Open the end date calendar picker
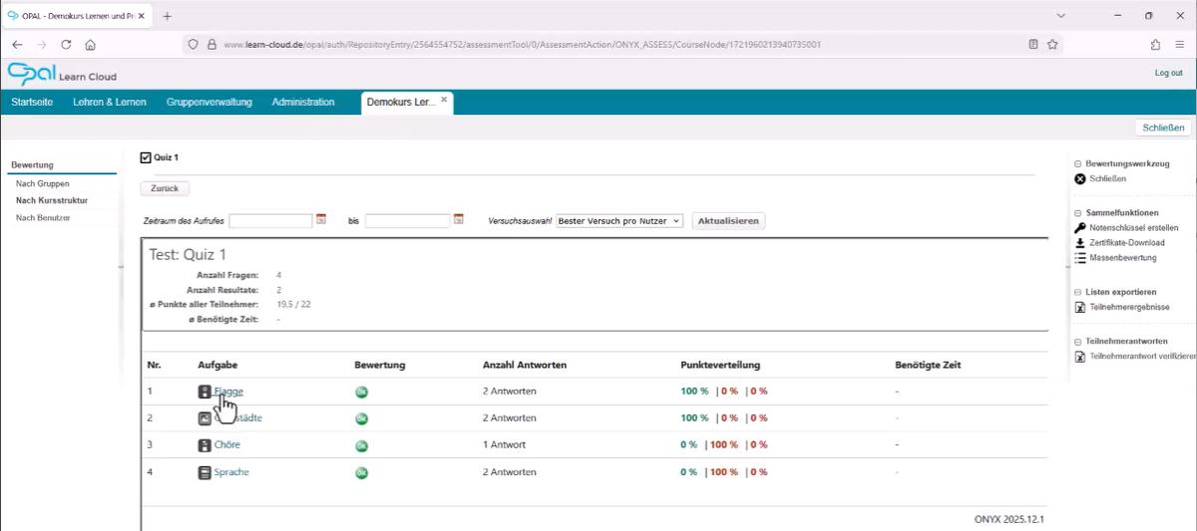Image resolution: width=1197 pixels, height=531 pixels. click(x=459, y=220)
